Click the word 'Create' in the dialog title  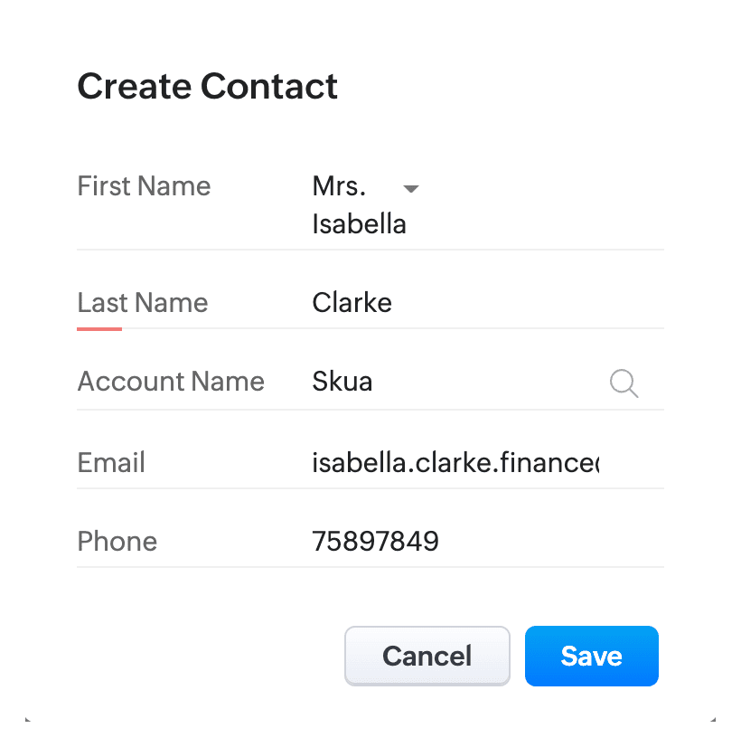pos(134,87)
